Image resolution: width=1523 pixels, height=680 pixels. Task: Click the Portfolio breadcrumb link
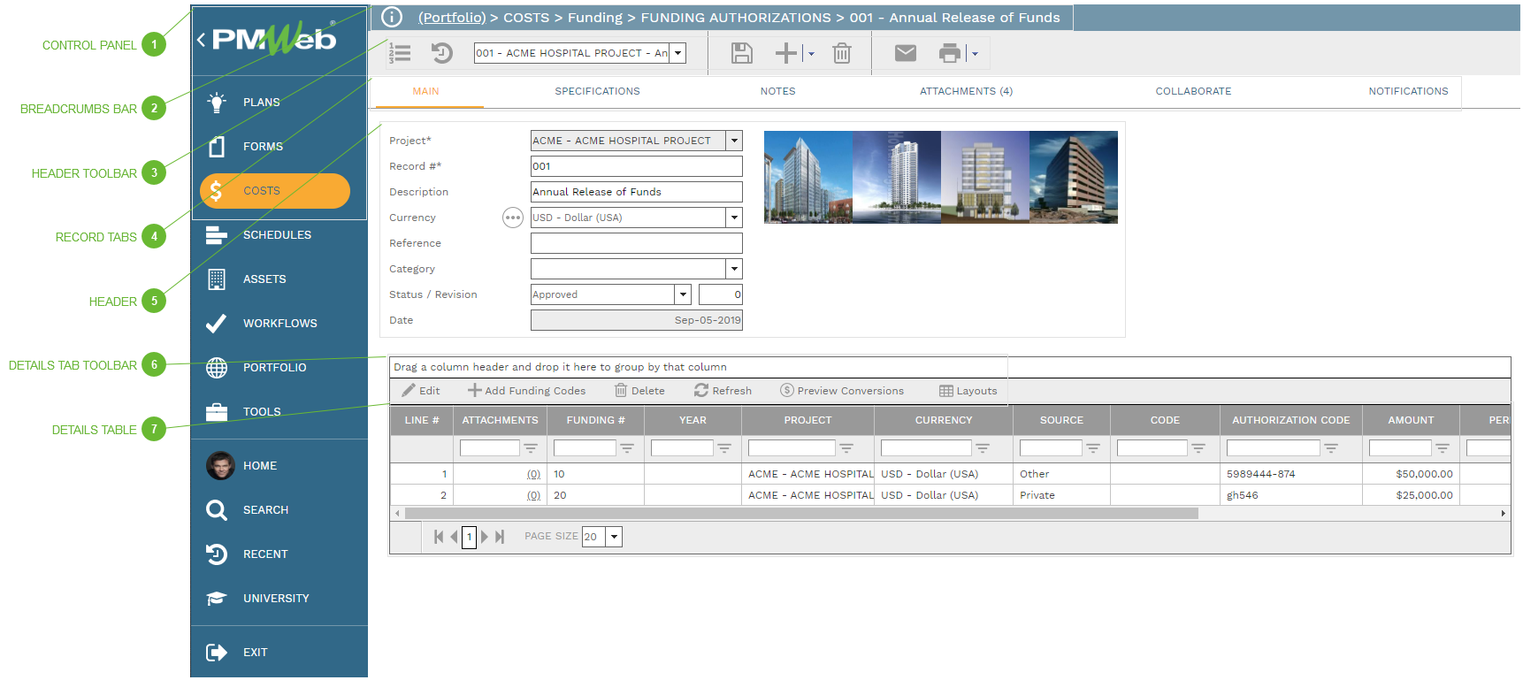(x=452, y=18)
